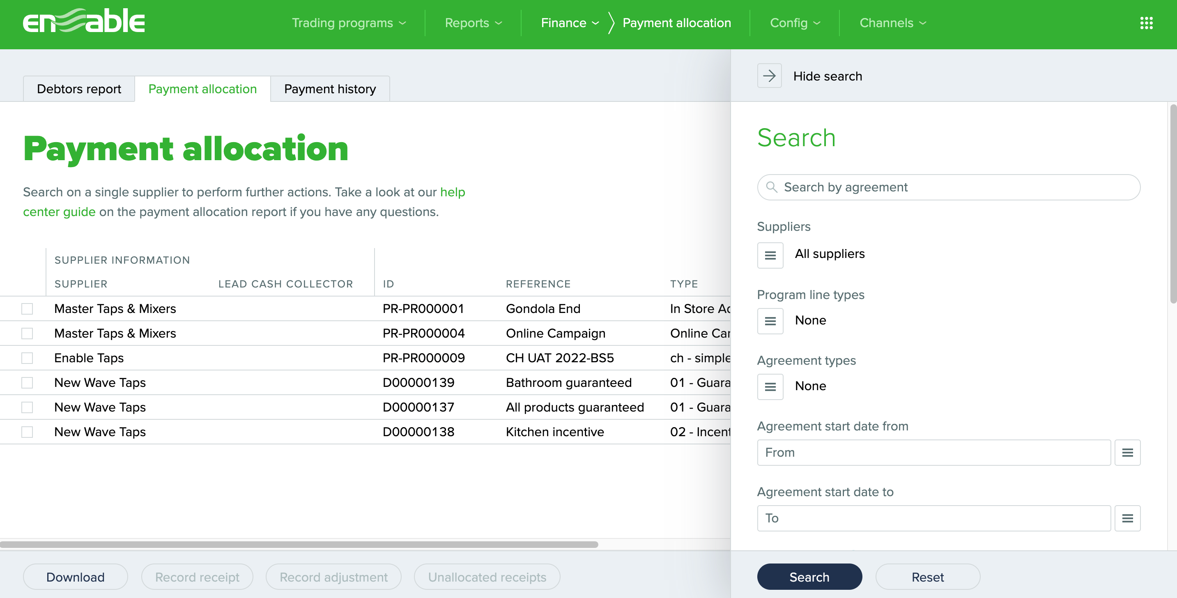Click the Bathroom guaranteed reference
The image size is (1177, 598).
point(568,383)
